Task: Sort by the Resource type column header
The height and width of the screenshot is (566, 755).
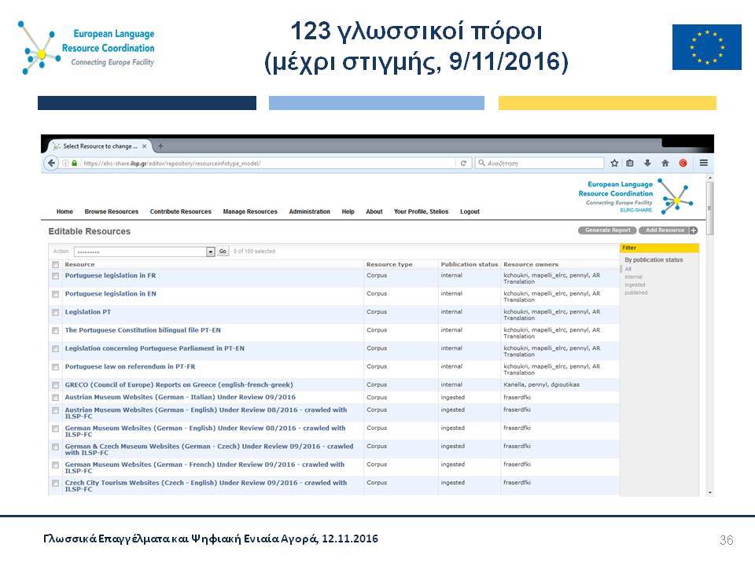Action: [x=389, y=265]
